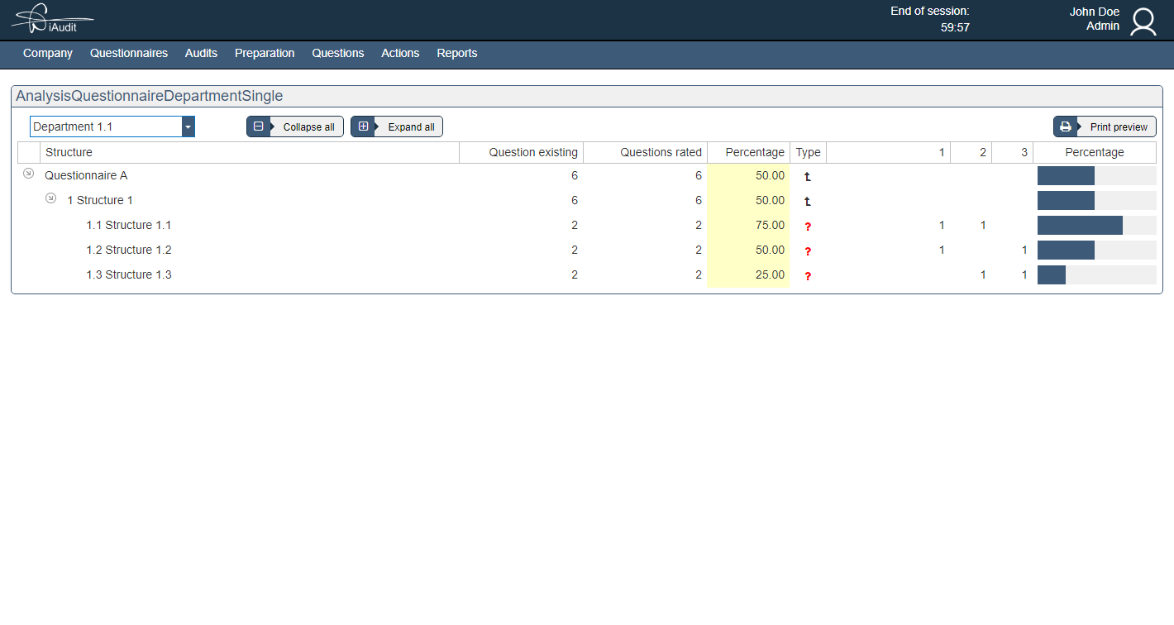
Task: Select the 1.3 Structure 1.3 row
Action: click(587, 274)
